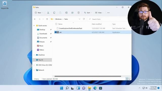Click the Rename icon in toolbar
Screen dimensions: 162x91
[66, 13]
